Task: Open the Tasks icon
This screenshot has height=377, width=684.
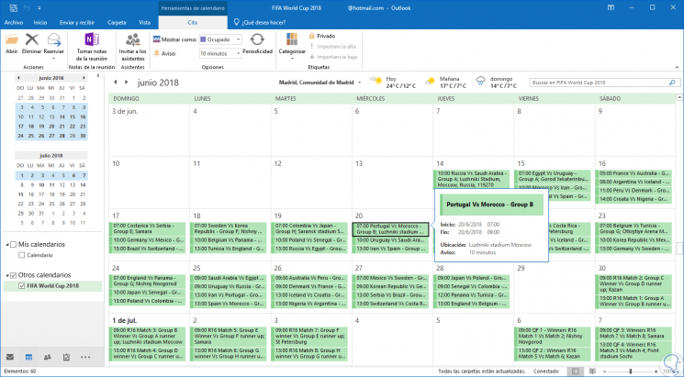Action: (x=66, y=357)
